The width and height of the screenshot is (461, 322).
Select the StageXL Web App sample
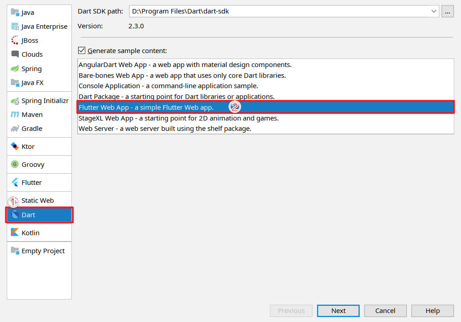coord(266,118)
